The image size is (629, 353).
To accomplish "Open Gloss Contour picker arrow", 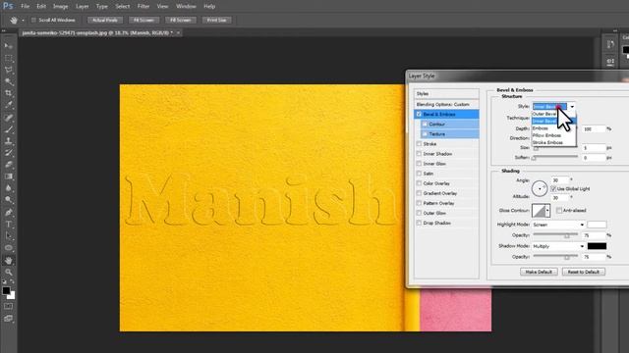I will (547, 211).
